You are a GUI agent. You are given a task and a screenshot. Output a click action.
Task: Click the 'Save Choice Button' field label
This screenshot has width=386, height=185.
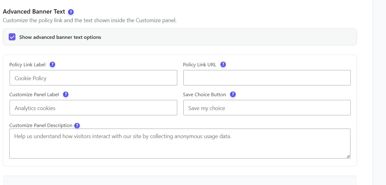point(204,94)
